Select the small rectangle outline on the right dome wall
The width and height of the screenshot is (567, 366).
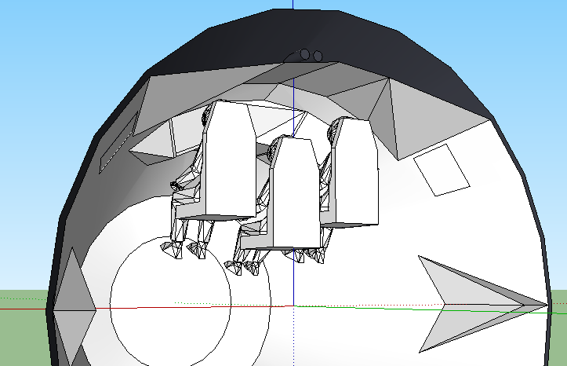pos(442,170)
